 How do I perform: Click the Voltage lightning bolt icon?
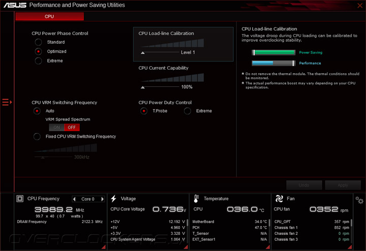click(114, 199)
